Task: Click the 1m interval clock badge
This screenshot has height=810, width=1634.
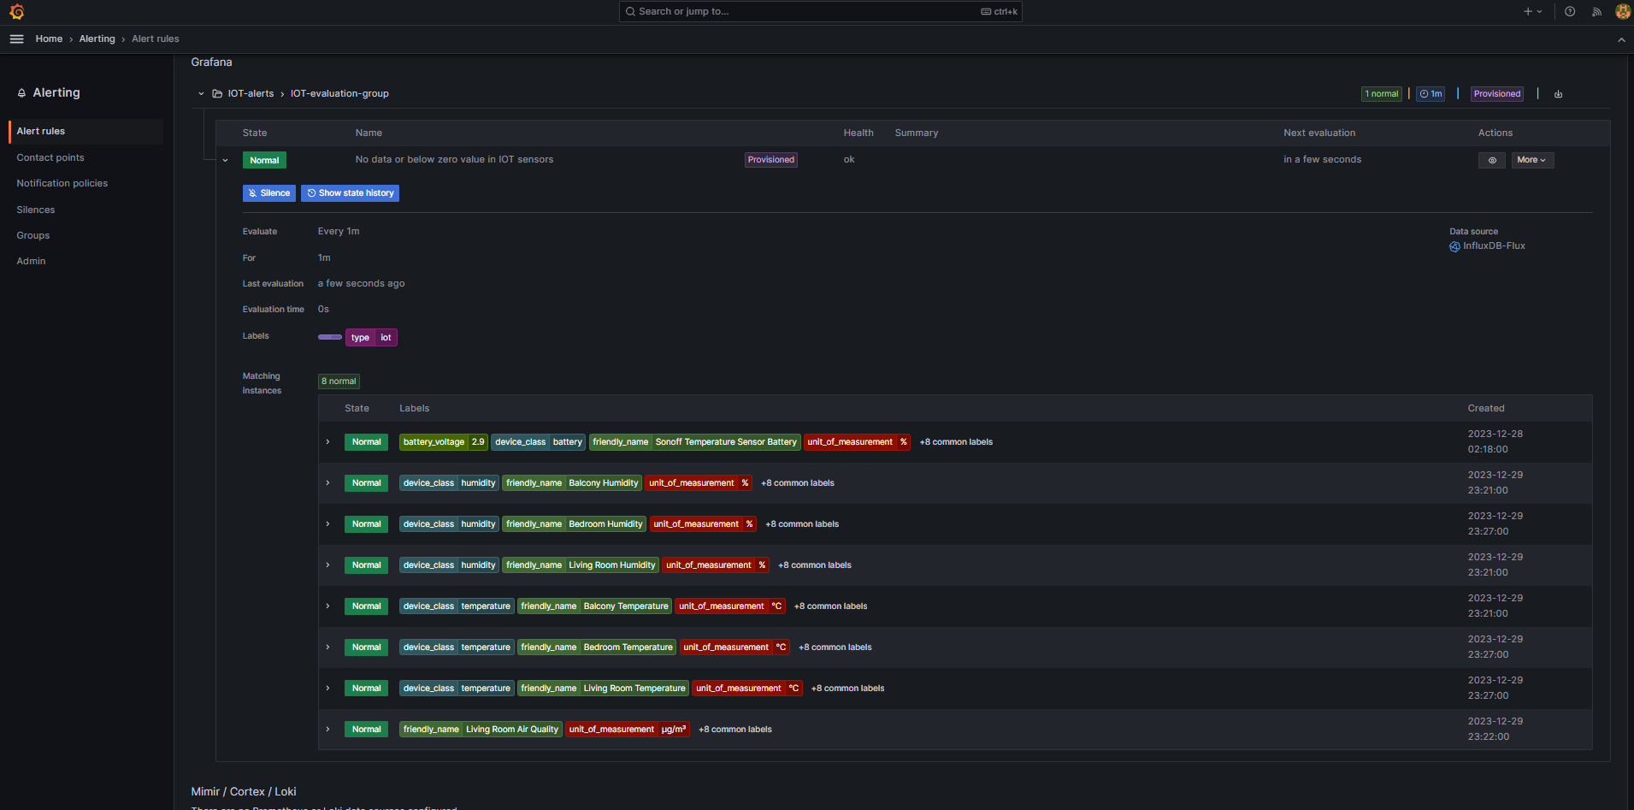Action: (x=1430, y=94)
